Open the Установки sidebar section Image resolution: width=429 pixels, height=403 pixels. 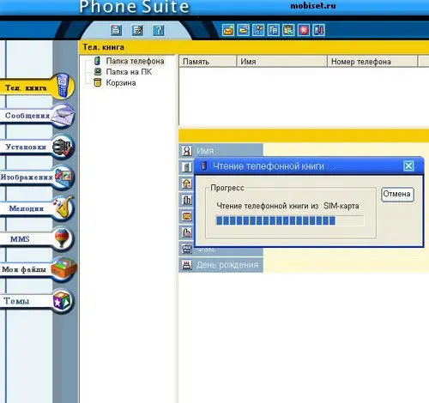[37, 147]
